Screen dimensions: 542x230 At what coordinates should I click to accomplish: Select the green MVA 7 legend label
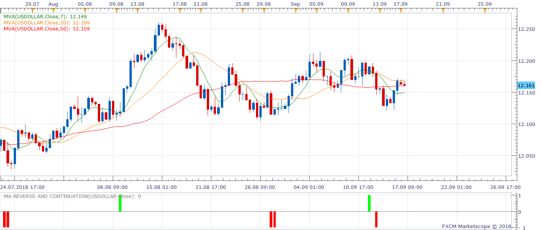pyautogui.click(x=45, y=17)
